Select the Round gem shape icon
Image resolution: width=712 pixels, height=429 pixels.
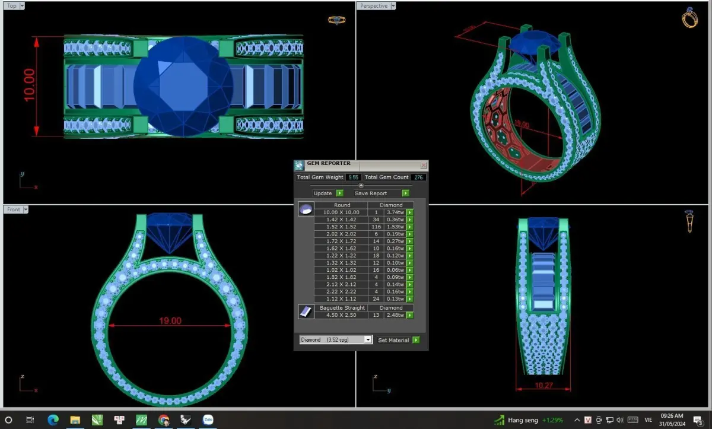tap(306, 209)
